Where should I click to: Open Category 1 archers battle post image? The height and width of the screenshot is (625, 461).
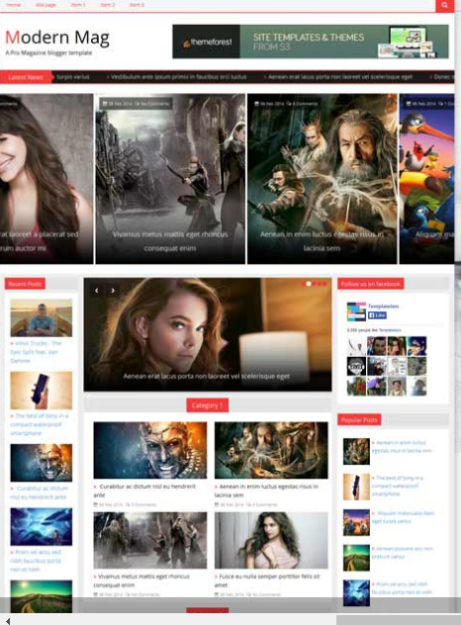(150, 540)
